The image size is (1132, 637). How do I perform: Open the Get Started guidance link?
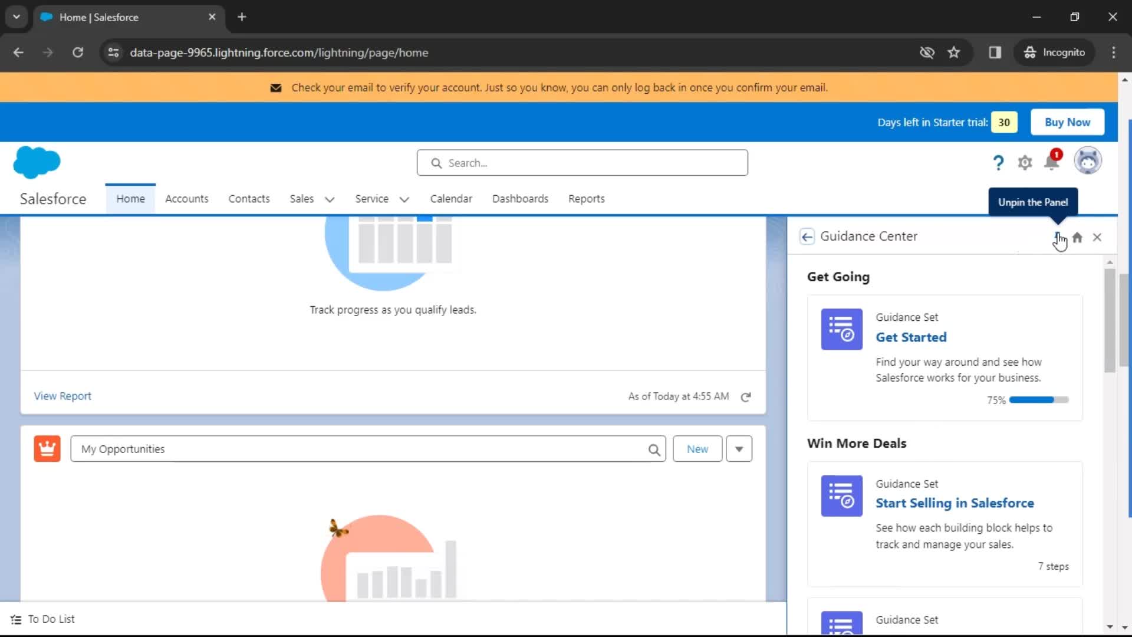click(x=911, y=337)
